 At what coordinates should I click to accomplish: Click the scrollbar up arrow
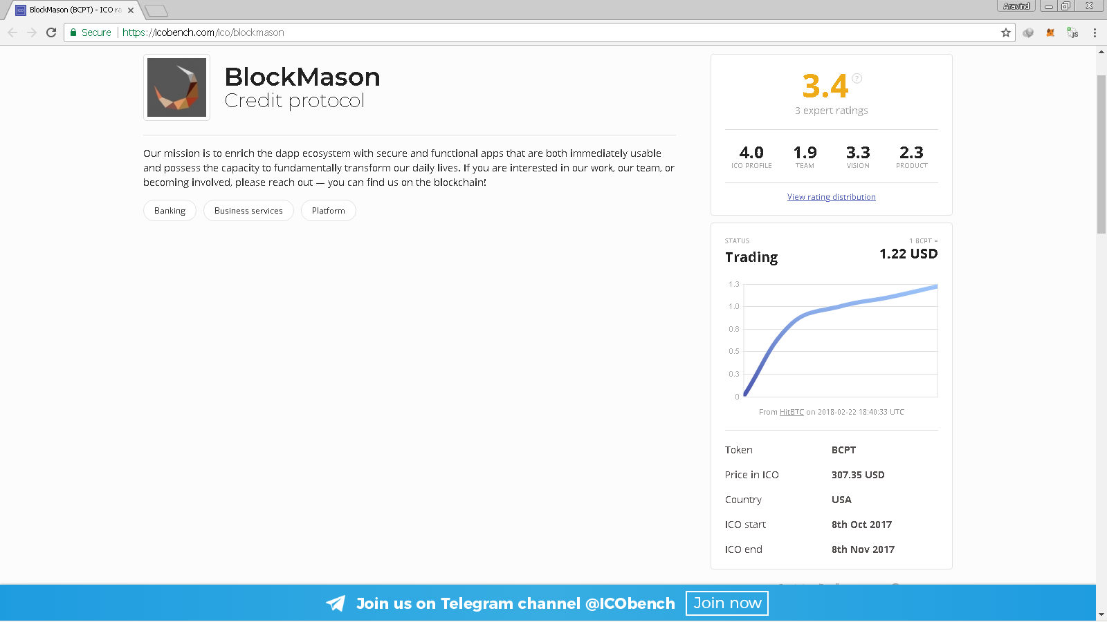coord(1101,51)
